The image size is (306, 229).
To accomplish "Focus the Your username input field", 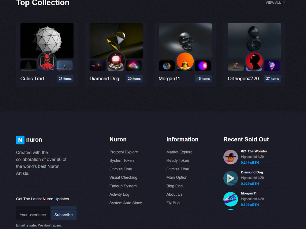I will 33,215.
